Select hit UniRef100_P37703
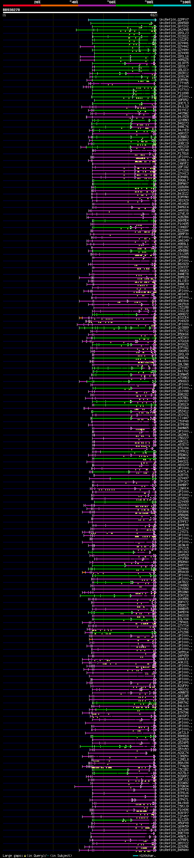The image size is (194, 858). pos(174,90)
